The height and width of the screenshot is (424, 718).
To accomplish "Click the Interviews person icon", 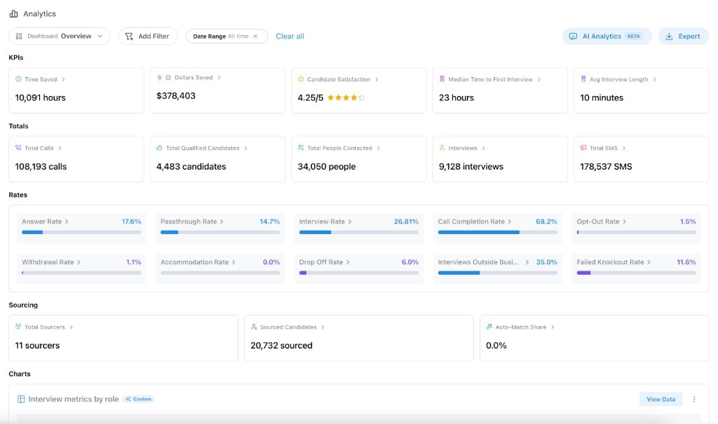I will 442,147.
